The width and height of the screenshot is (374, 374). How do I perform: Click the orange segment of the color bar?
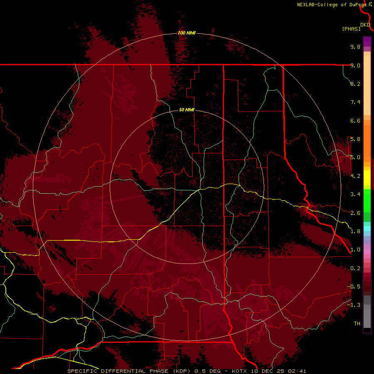click(x=367, y=143)
